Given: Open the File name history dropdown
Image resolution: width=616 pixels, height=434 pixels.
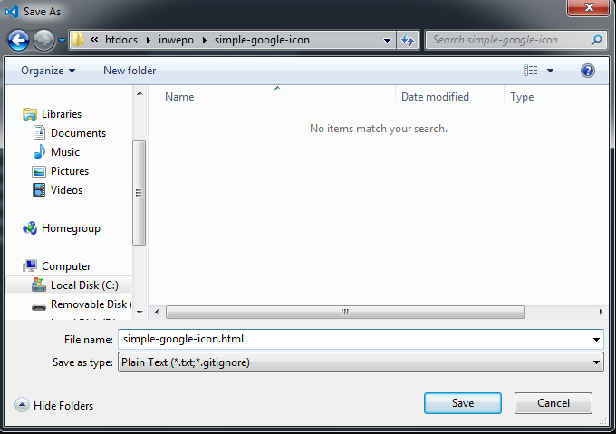Looking at the screenshot, I should click(x=596, y=340).
